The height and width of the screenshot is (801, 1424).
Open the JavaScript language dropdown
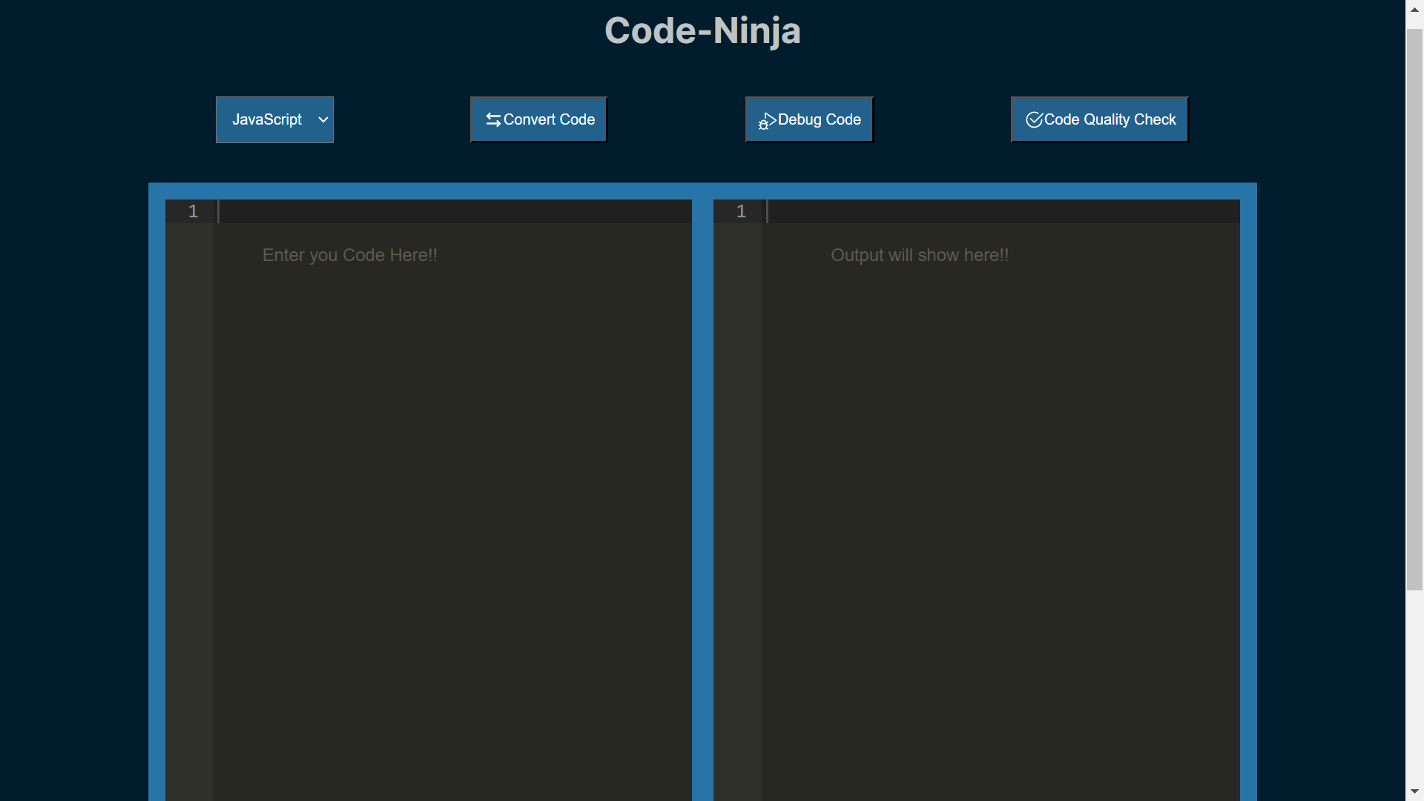(267, 120)
